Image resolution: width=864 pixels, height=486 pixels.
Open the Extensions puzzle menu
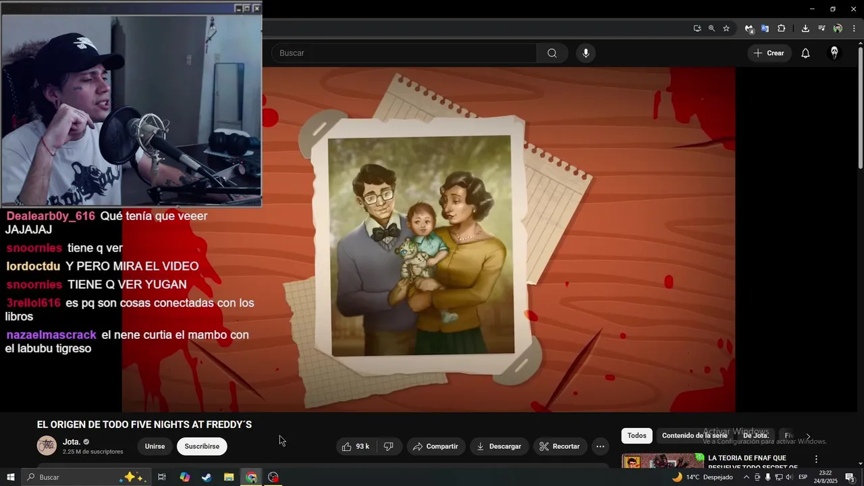tap(782, 28)
